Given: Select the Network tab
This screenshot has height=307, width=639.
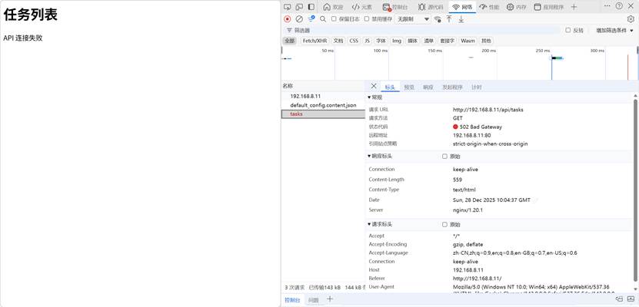Looking at the screenshot, I should [462, 7].
